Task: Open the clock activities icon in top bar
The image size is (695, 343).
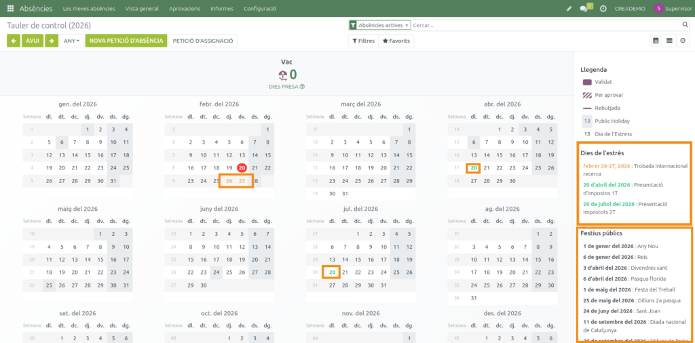Action: coord(603,9)
